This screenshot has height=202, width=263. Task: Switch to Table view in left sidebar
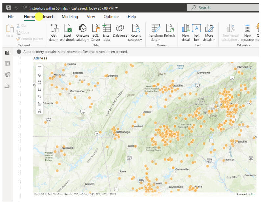coord(7,63)
